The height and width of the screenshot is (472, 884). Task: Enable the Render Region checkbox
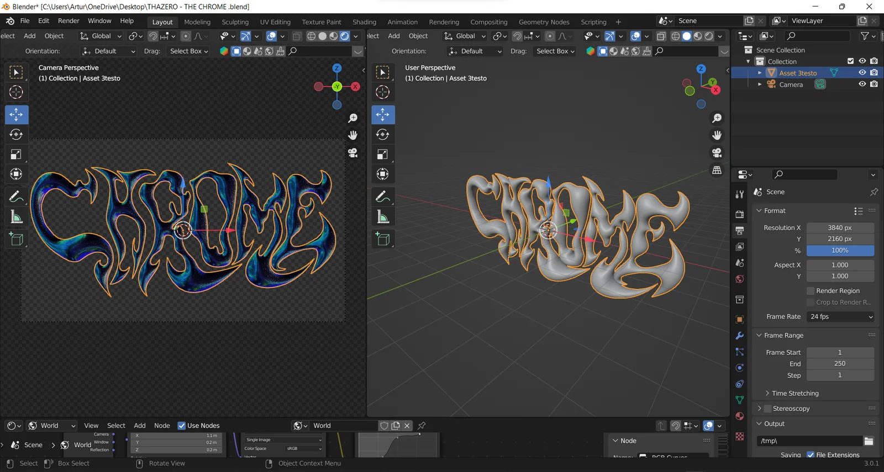[811, 291]
